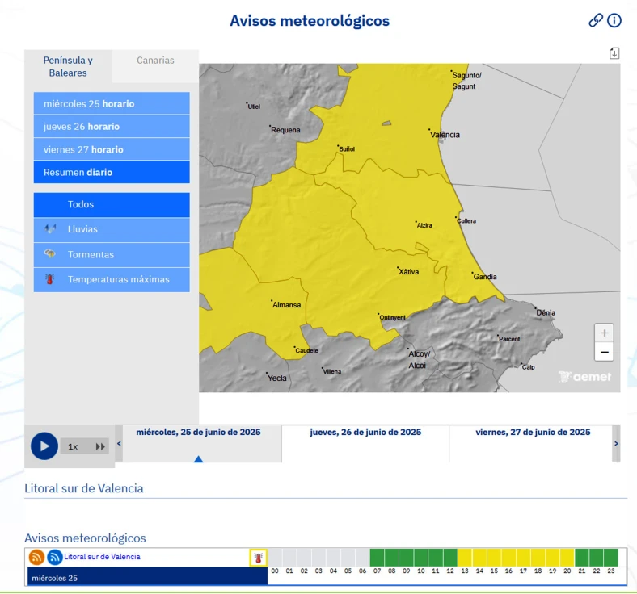This screenshot has height=594, width=637.
Task: Click Alzira on the map
Action: click(x=424, y=225)
